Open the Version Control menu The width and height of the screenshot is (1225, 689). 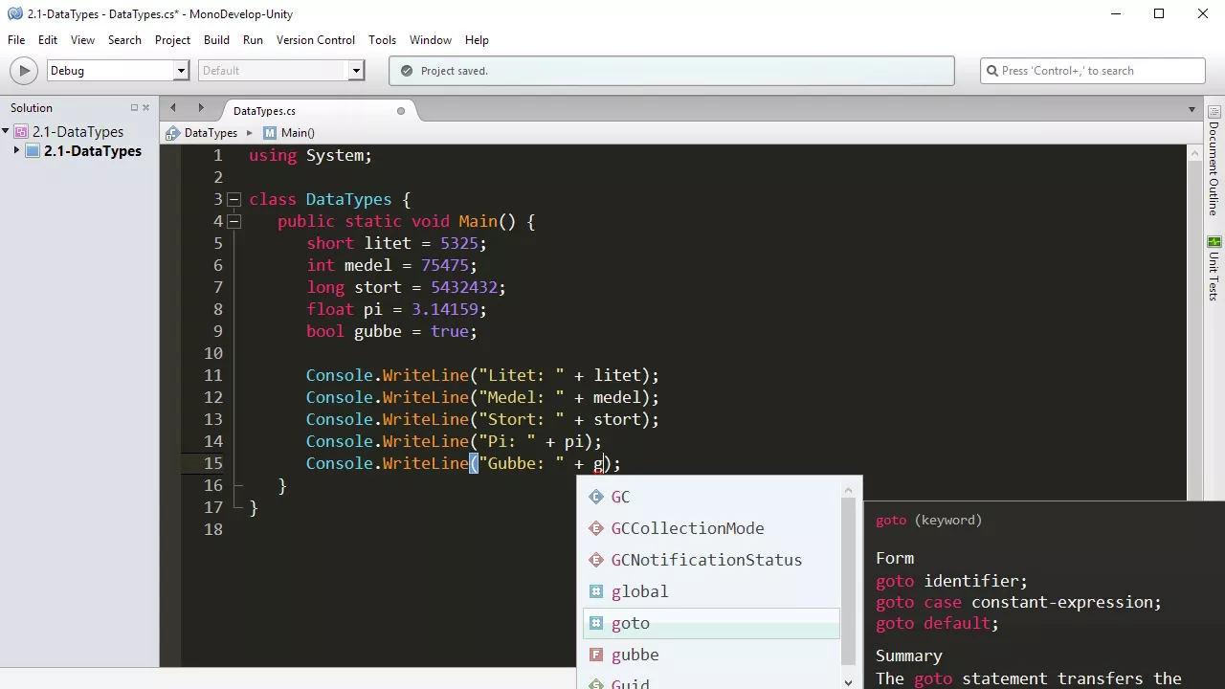point(316,40)
